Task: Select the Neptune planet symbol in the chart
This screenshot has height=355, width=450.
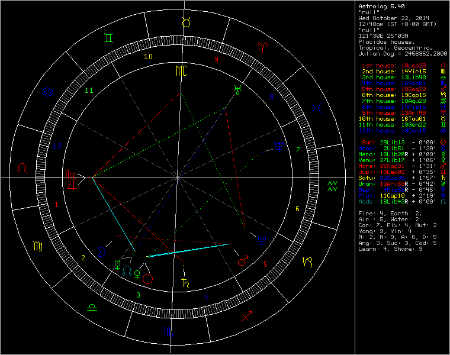Action: tap(279, 146)
